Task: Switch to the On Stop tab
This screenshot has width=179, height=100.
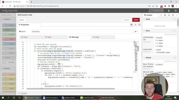Action: coord(103,37)
